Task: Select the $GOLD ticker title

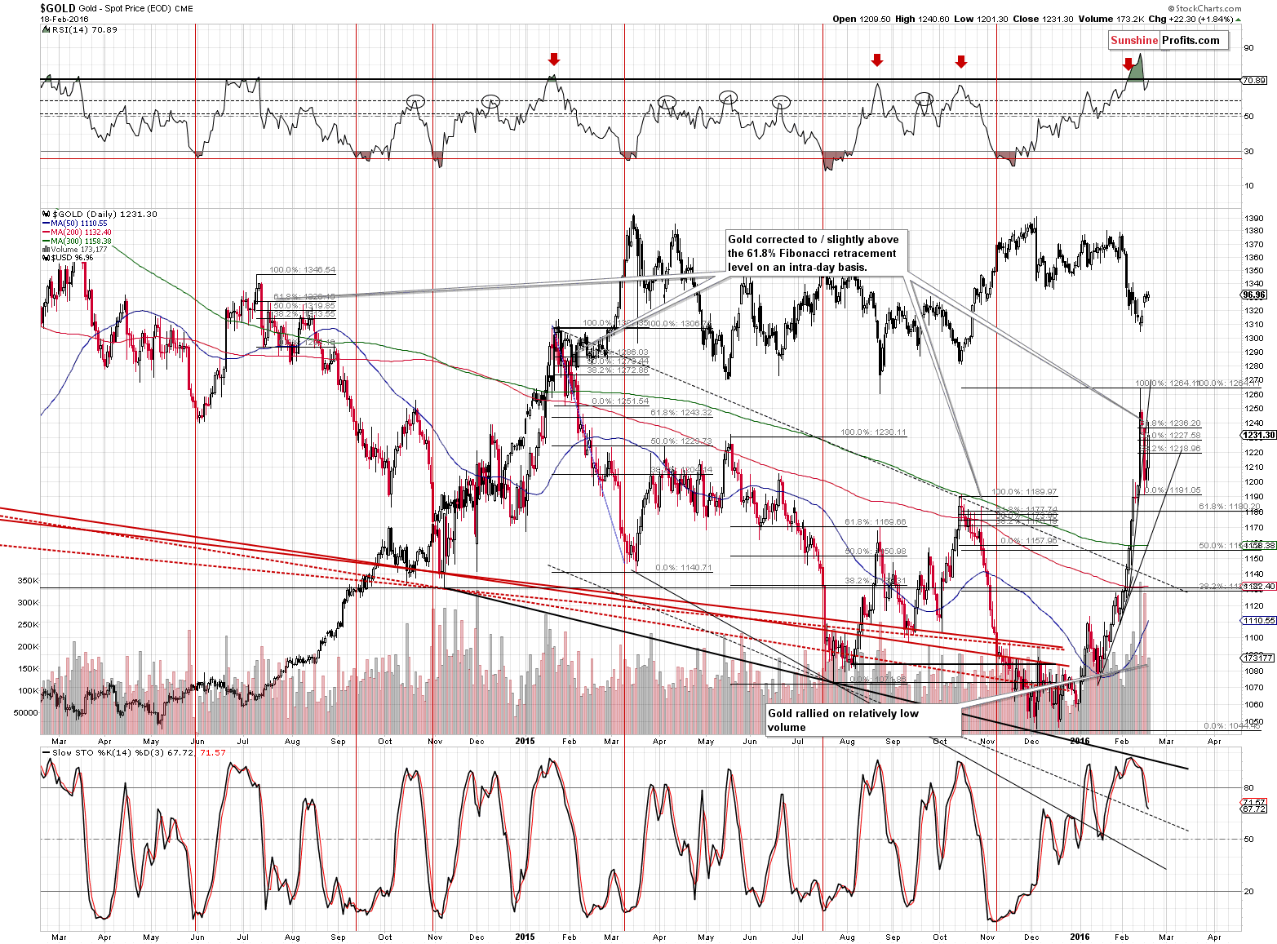Action: [x=58, y=7]
